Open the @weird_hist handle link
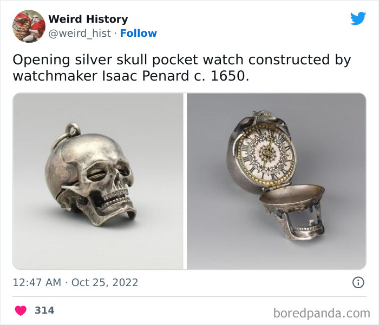Image resolution: width=379 pixels, height=325 pixels. click(80, 34)
